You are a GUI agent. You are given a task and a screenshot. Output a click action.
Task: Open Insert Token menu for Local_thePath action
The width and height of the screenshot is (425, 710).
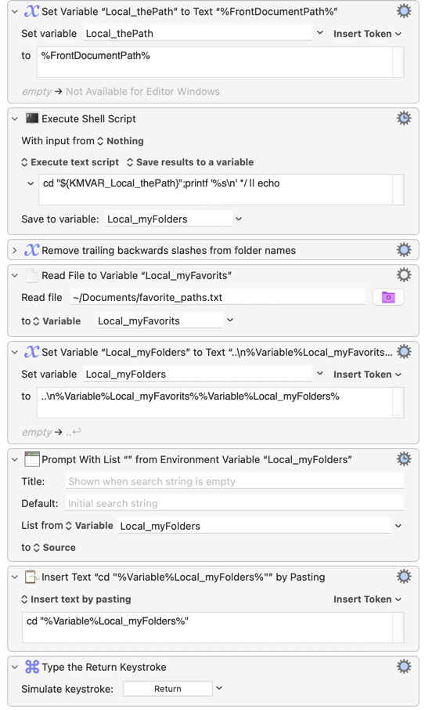coord(367,34)
